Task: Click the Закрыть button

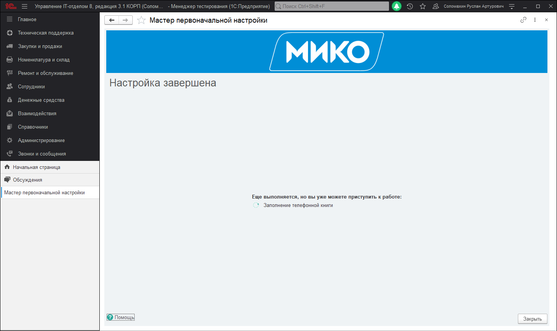Action: (533, 319)
